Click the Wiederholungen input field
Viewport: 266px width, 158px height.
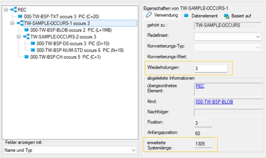211,68
